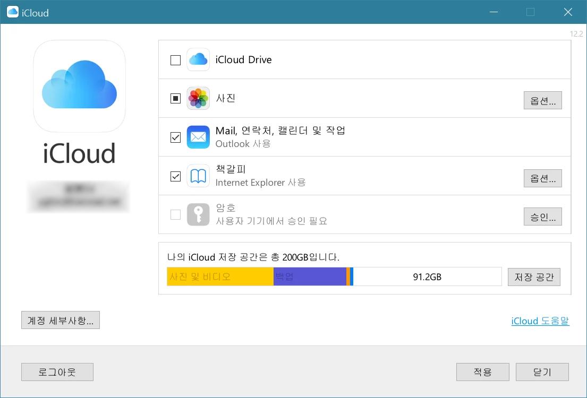This screenshot has width=587, height=398.
Task: Open 옵션 button for 책갈피
Action: pos(542,178)
